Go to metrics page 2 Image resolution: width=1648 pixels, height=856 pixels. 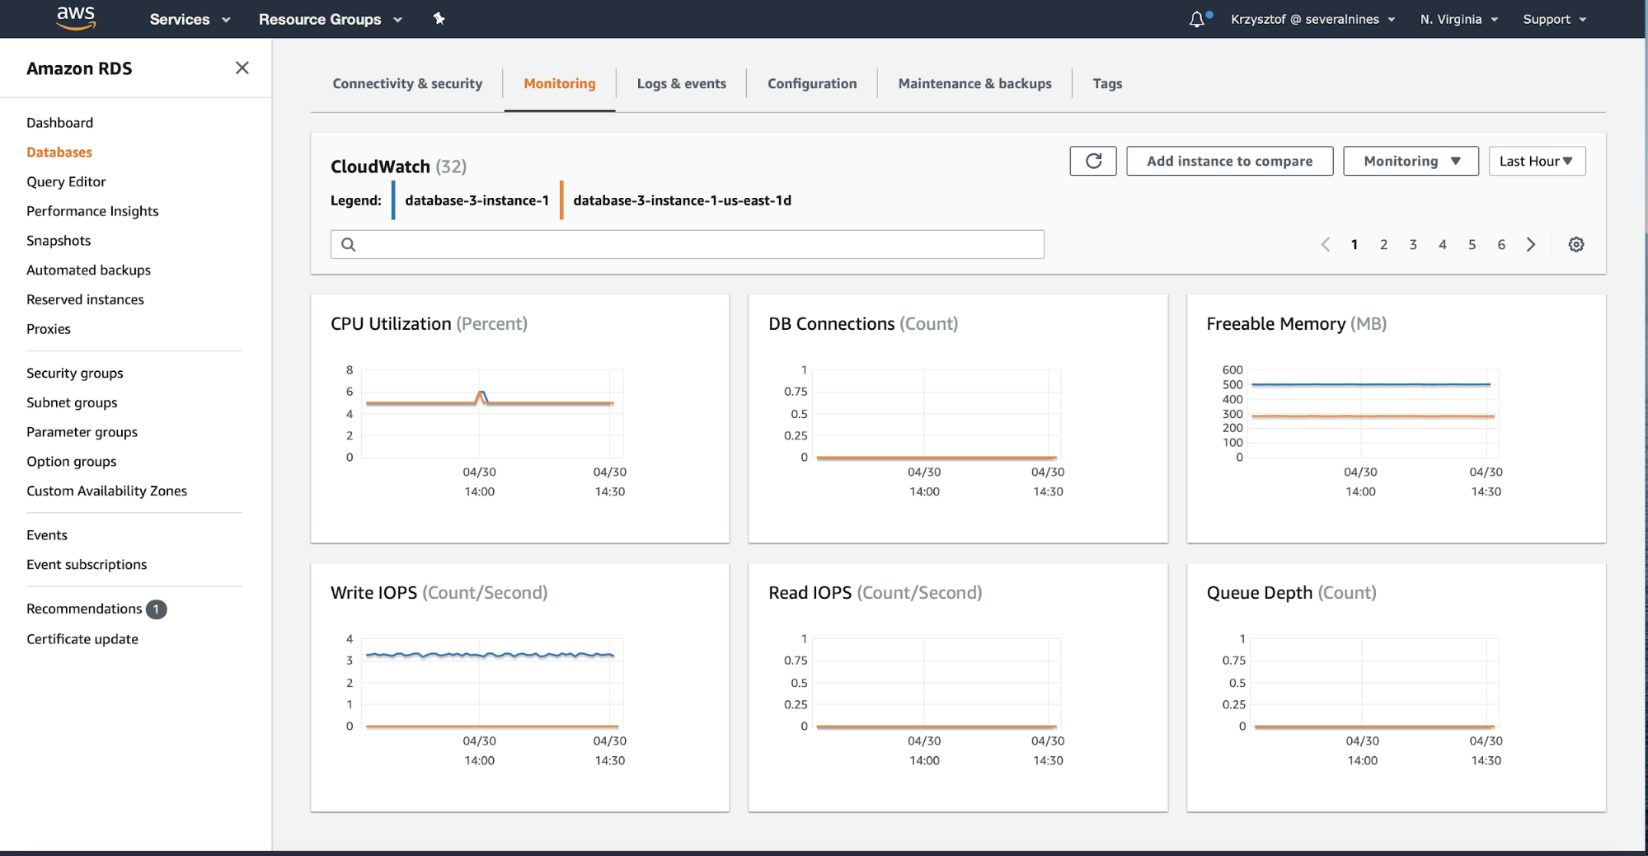[1383, 244]
